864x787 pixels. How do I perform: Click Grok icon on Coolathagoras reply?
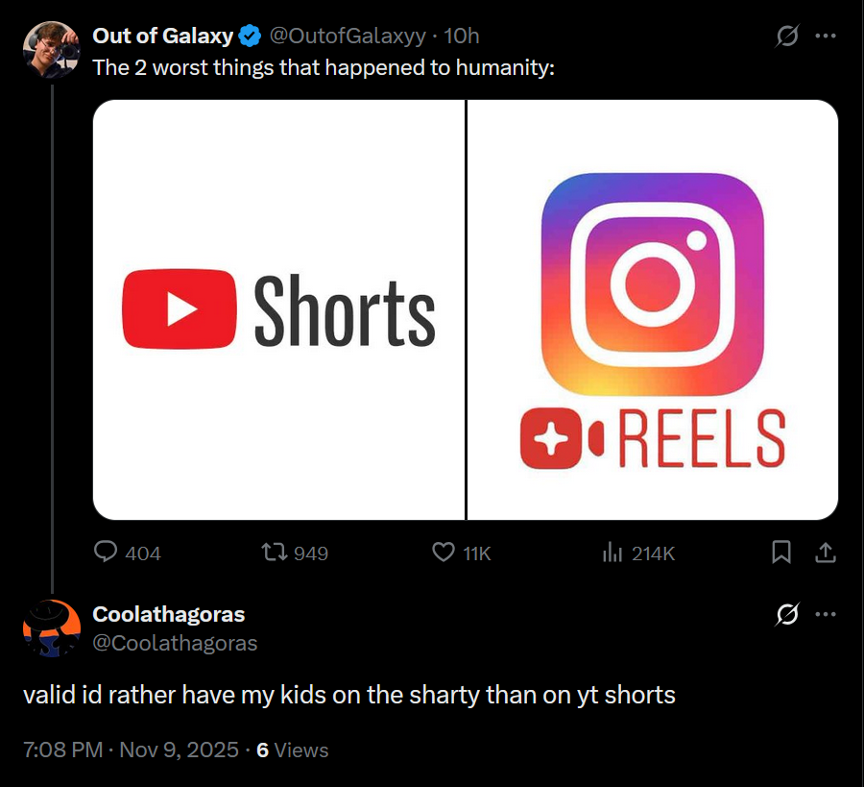(x=787, y=614)
